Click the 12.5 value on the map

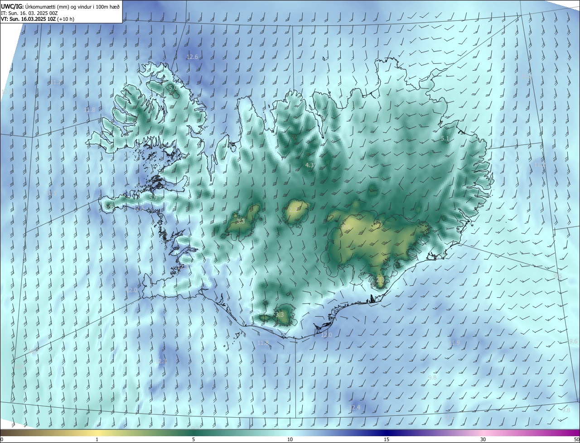point(138,208)
